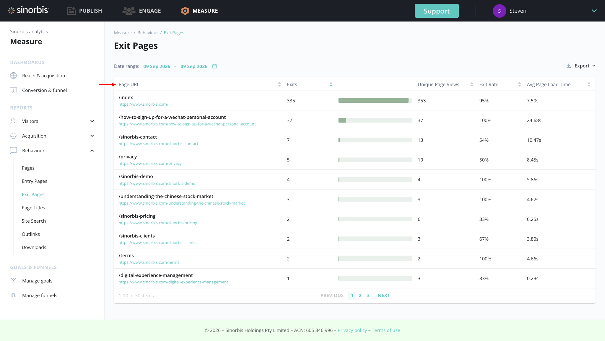
Task: Open the Site Search report
Action: 34,221
